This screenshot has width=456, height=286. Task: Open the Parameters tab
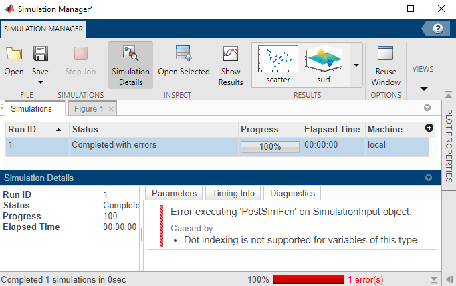174,193
